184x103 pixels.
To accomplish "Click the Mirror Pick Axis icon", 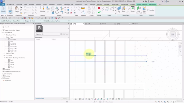I will [57, 8].
